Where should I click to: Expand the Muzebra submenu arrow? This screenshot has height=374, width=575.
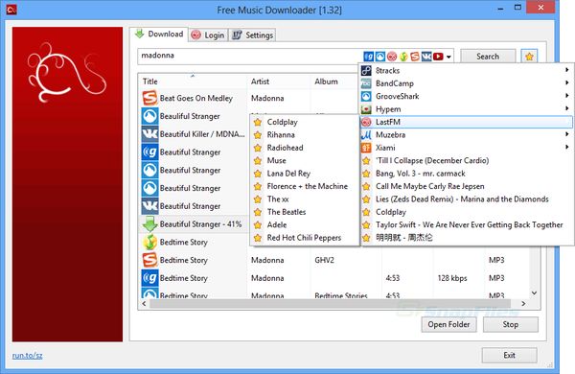(x=567, y=134)
